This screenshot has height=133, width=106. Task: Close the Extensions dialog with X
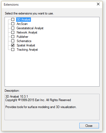[98, 4]
